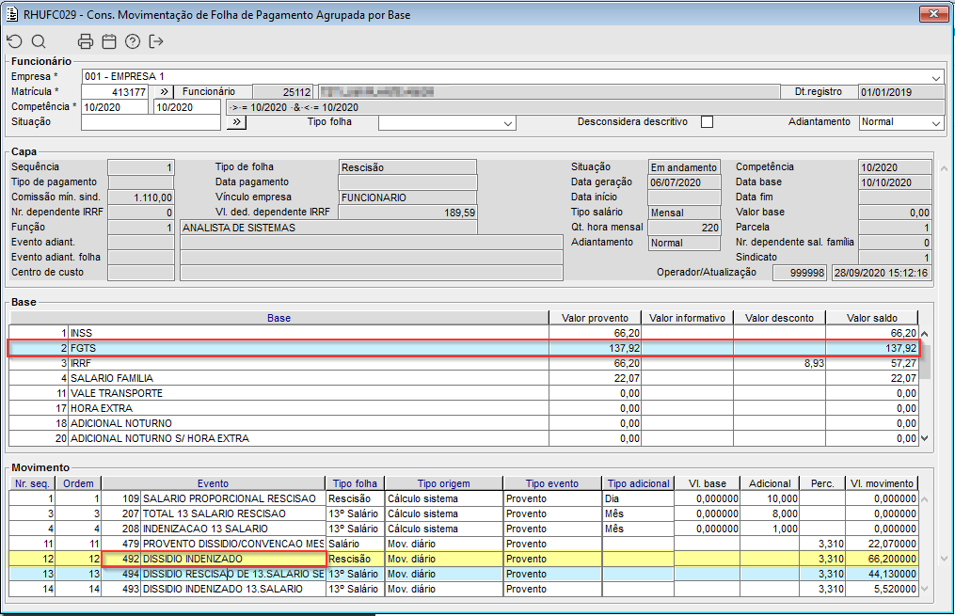This screenshot has width=955, height=616.
Task: Open help via question mark icon
Action: click(133, 41)
